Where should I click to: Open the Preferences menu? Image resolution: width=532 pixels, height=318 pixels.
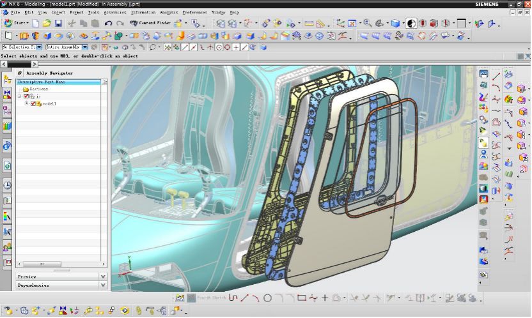194,12
